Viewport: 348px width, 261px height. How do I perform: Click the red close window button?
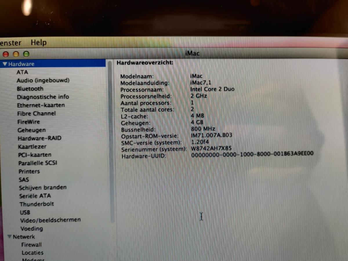[6, 54]
